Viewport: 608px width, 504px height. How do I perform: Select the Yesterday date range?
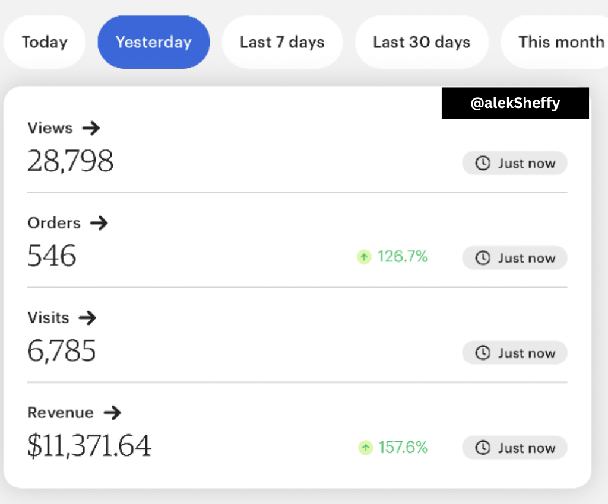(153, 43)
